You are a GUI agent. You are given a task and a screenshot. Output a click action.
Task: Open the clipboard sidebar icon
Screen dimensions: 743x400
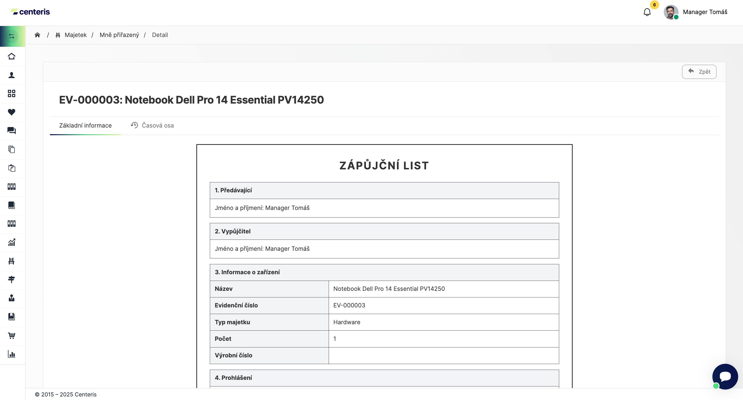click(x=11, y=168)
